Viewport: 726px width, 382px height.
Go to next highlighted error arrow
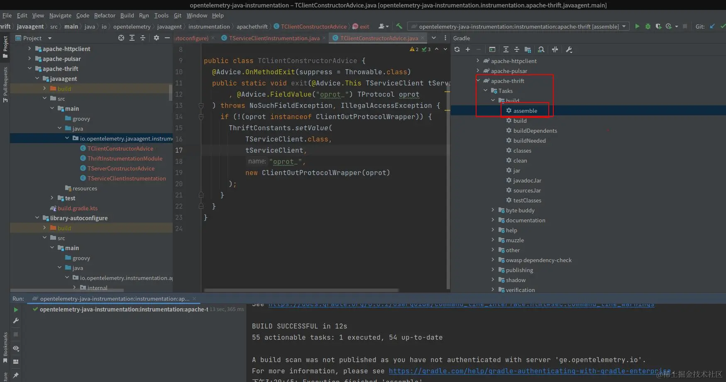tap(445, 49)
